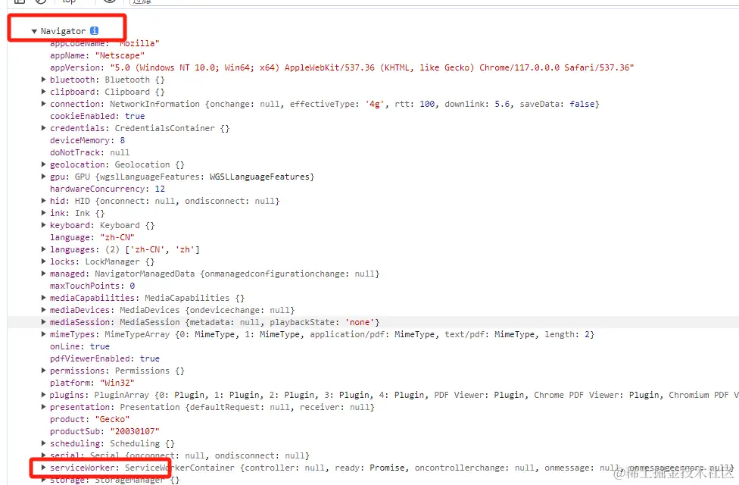Collapse the Navigator object tree
Screen dimensions: 739x485
tap(34, 31)
